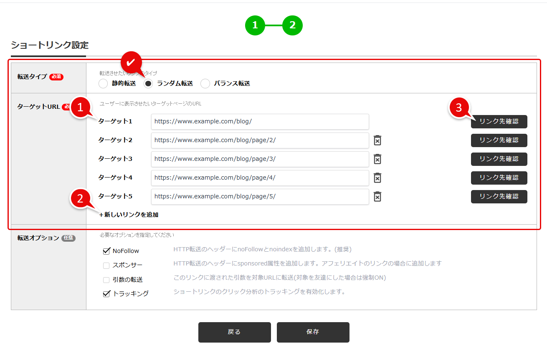Uncheck the NoFollow option

106,251
